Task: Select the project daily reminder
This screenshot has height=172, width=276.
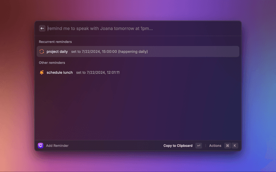Action: point(57,52)
